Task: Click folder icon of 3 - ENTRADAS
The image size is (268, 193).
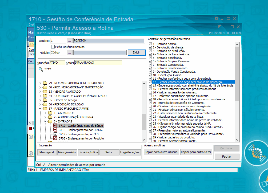Action: [50, 121]
